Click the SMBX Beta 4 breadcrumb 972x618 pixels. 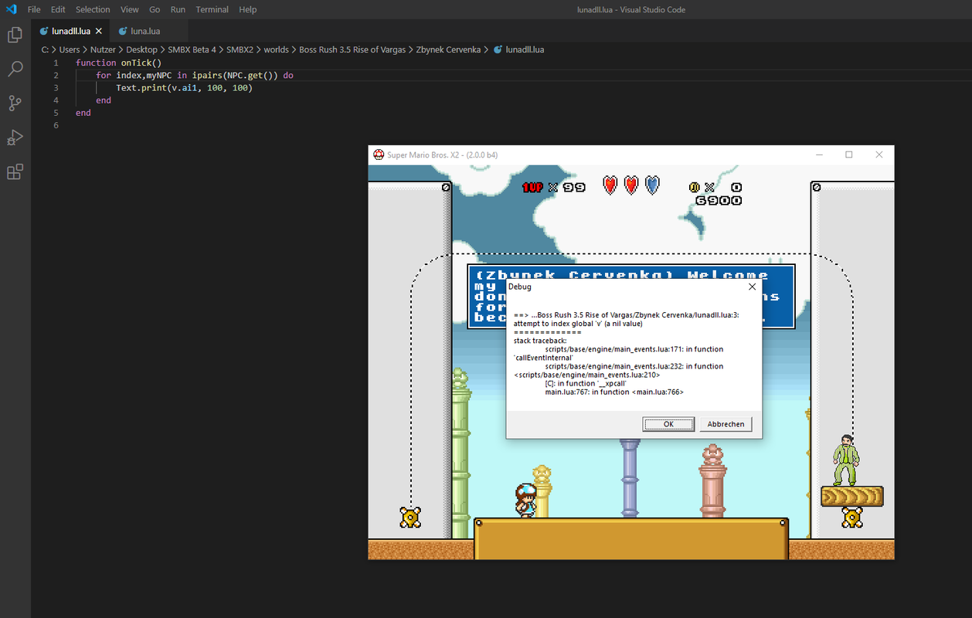click(192, 49)
